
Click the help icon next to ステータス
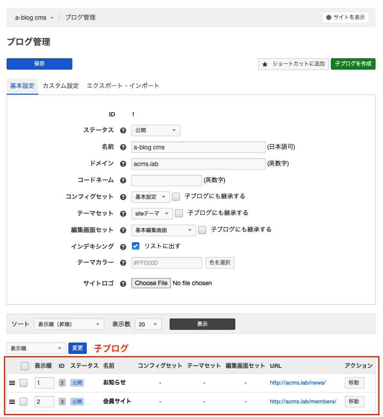tap(123, 131)
